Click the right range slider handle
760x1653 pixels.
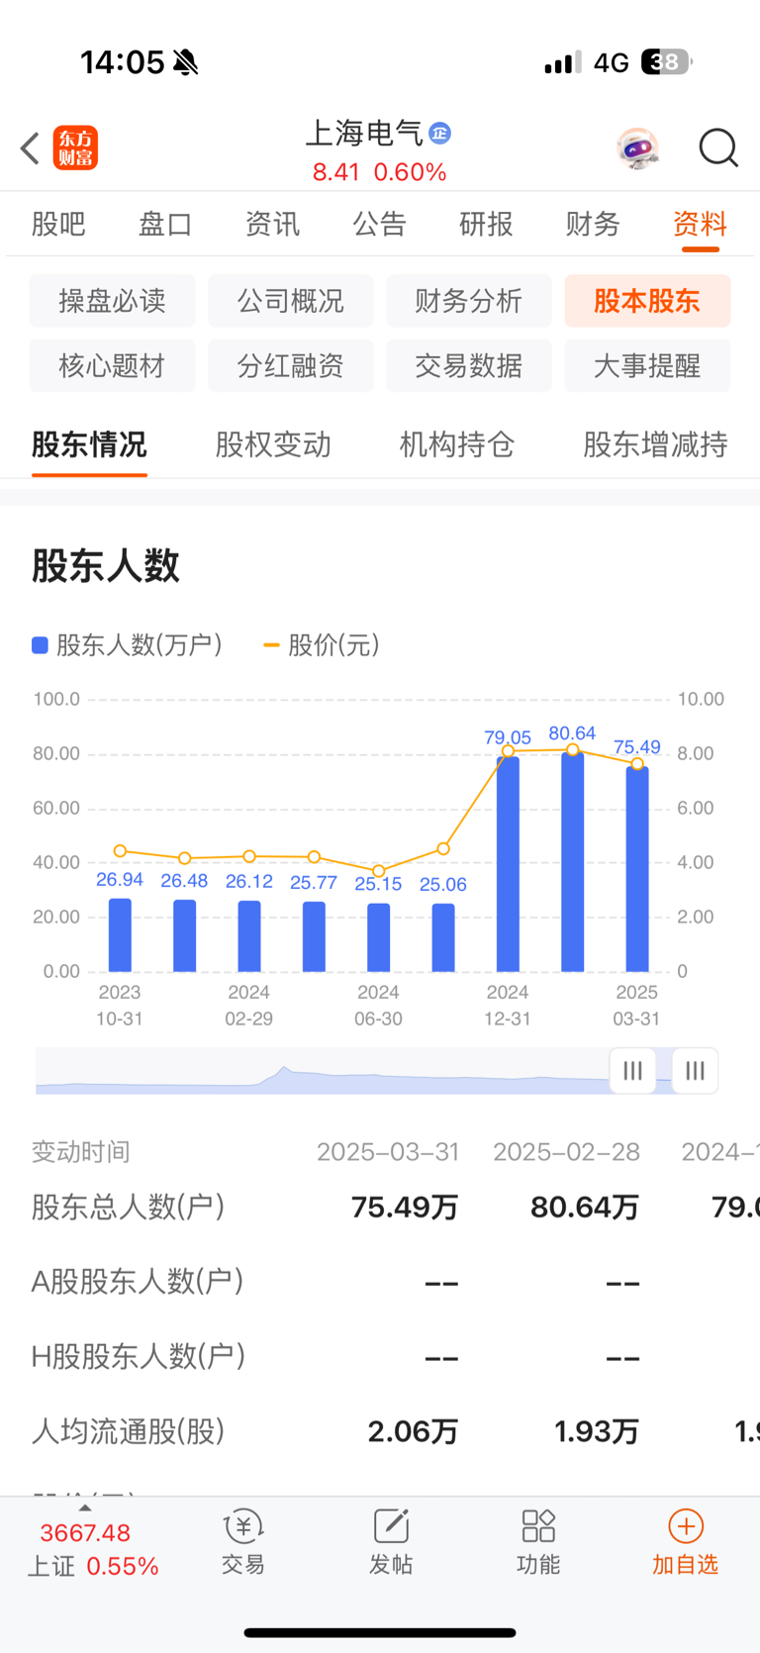[695, 1070]
